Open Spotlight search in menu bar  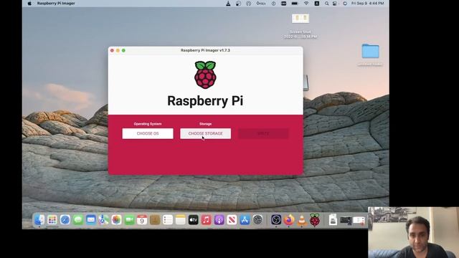(x=326, y=3)
